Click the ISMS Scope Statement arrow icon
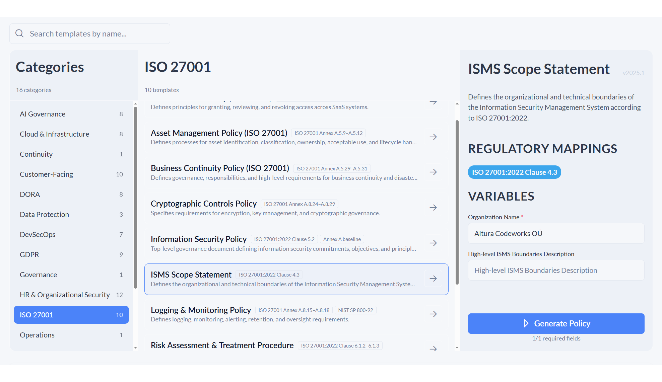The image size is (662, 382). click(433, 278)
